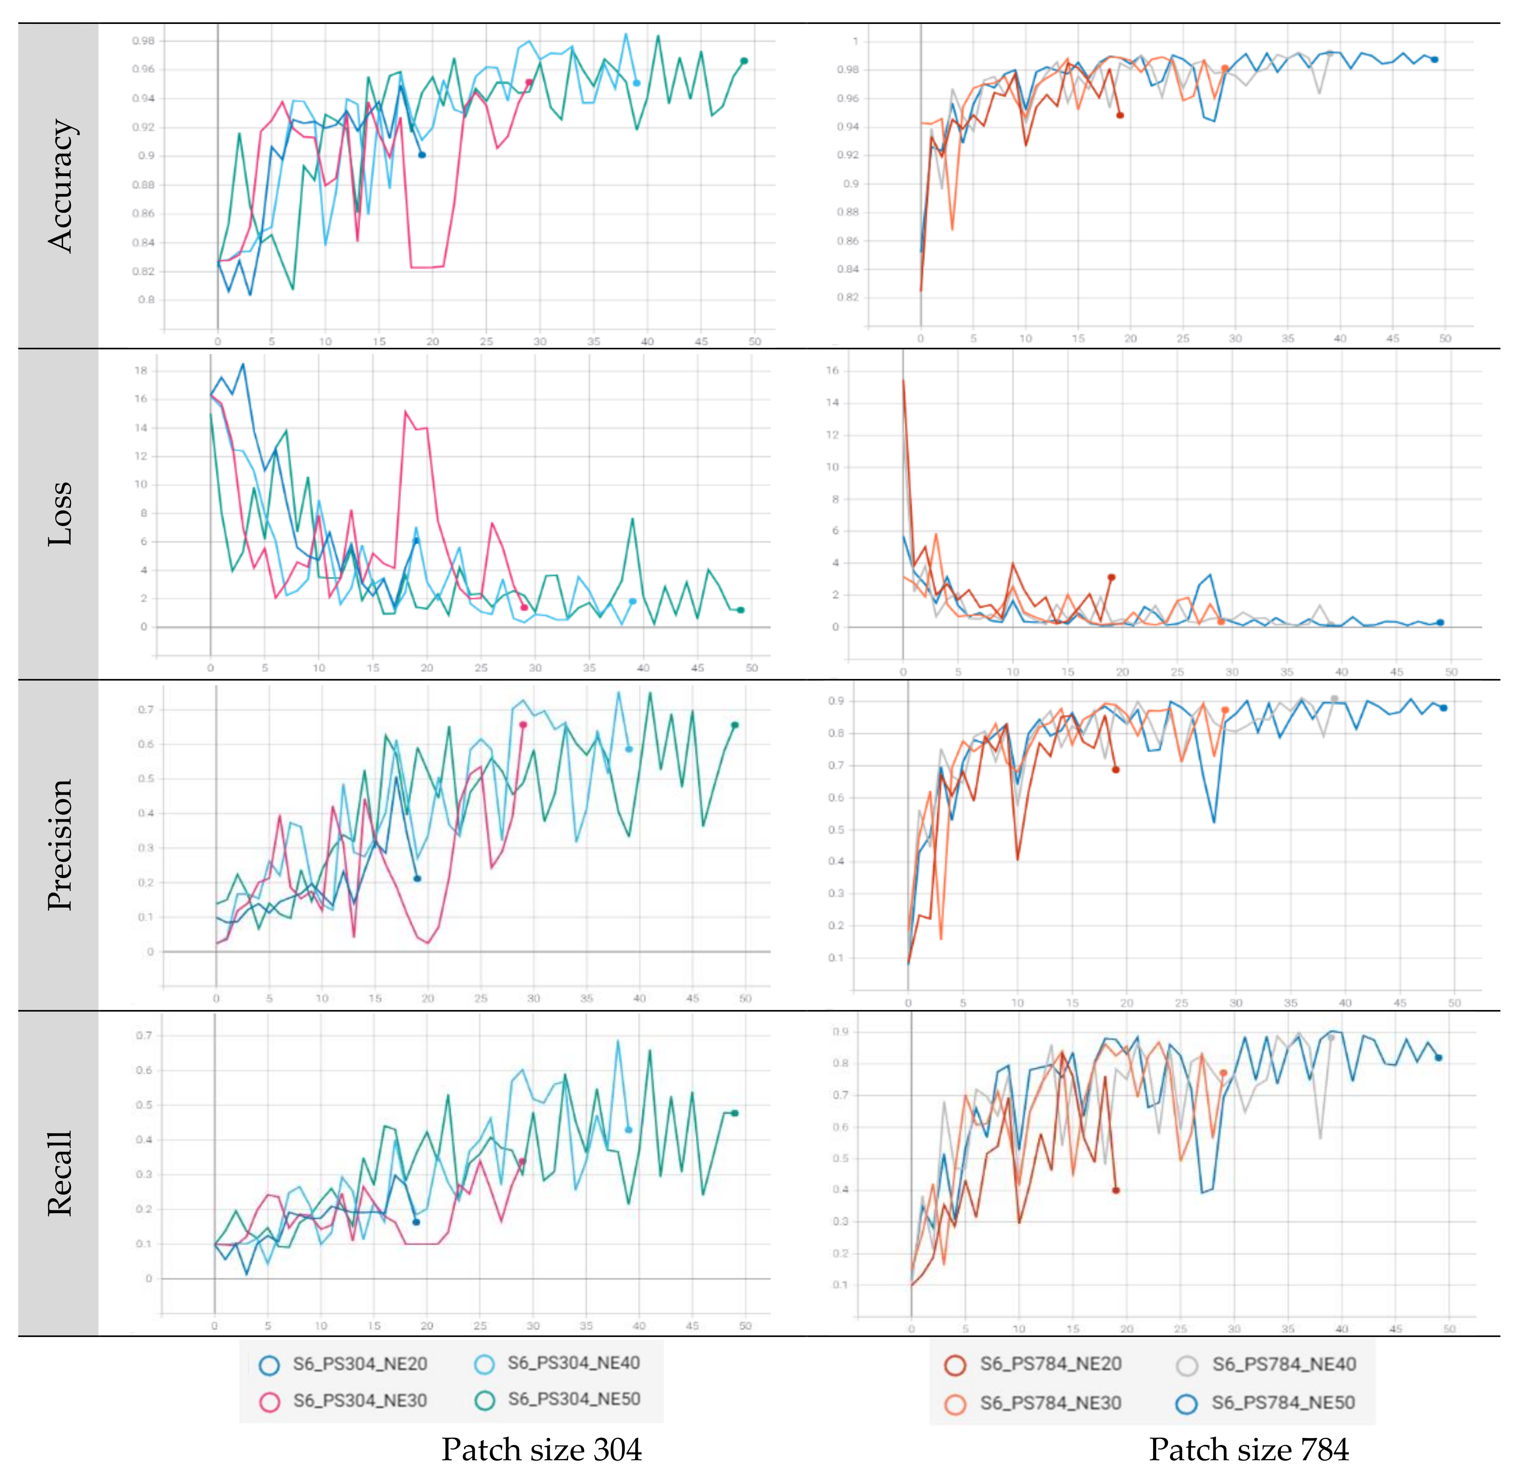
Task: Click the S6_PS304_NE40 legend text label
Action: tap(574, 1363)
